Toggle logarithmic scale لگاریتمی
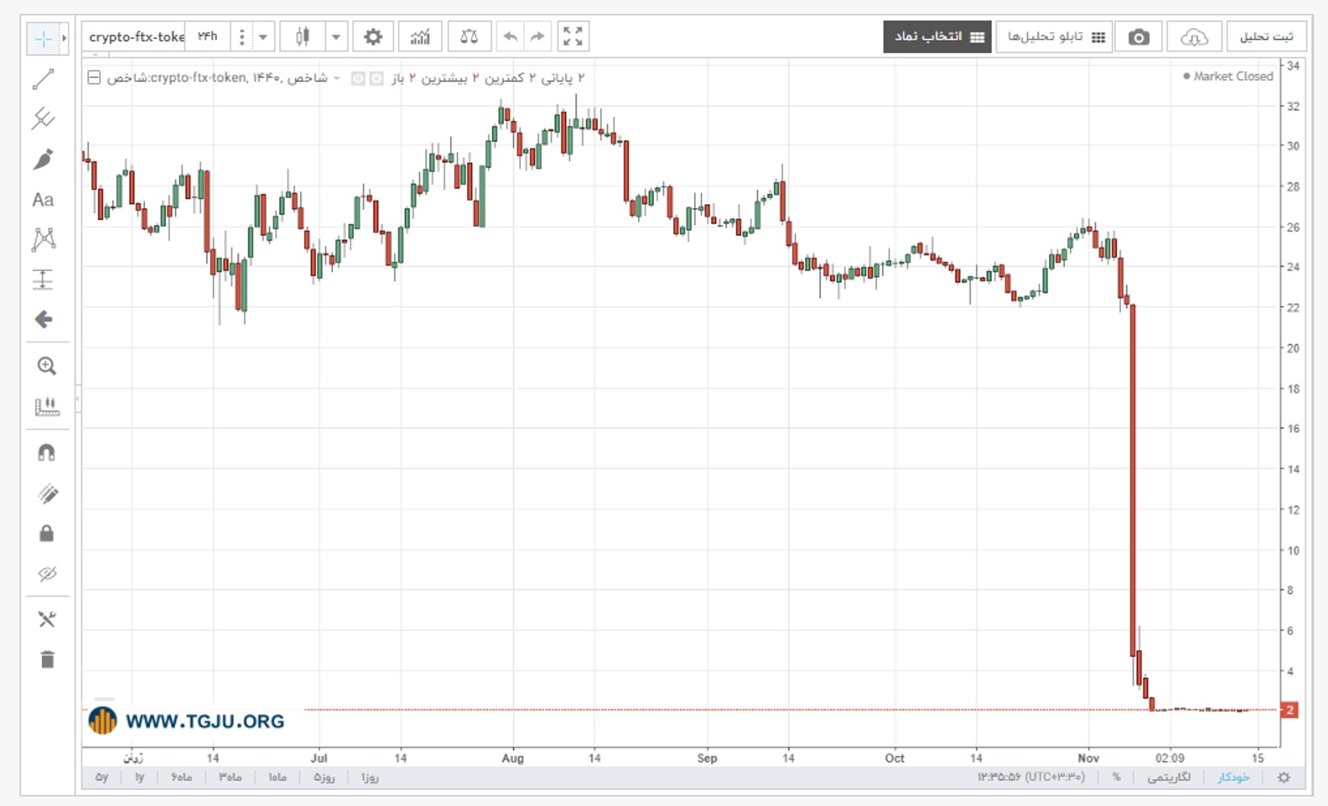This screenshot has width=1328, height=806. click(x=1169, y=778)
